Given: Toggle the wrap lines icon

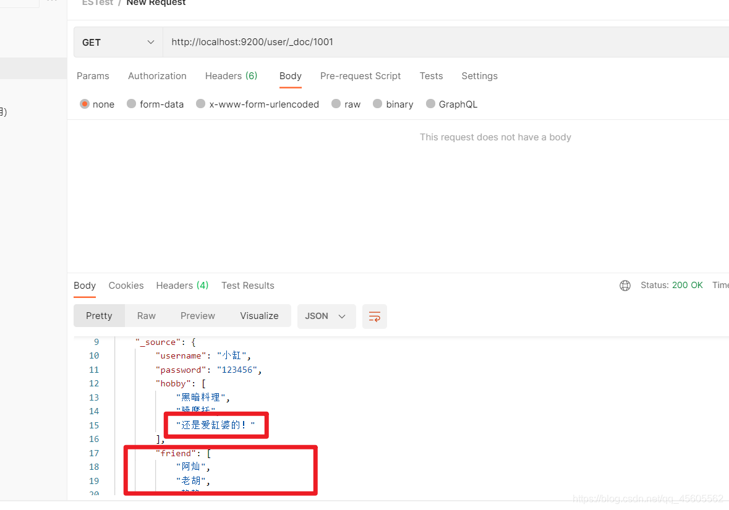Looking at the screenshot, I should point(374,317).
